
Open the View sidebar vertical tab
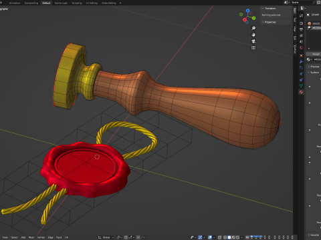pyautogui.click(x=295, y=29)
